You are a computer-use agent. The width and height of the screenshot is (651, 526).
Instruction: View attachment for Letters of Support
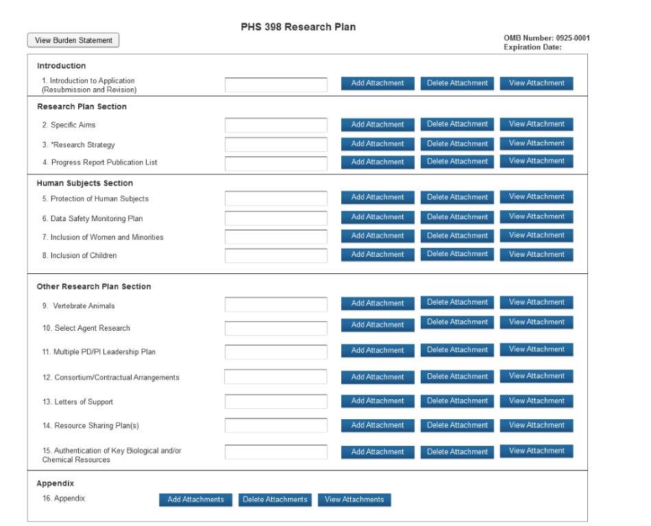point(537,401)
